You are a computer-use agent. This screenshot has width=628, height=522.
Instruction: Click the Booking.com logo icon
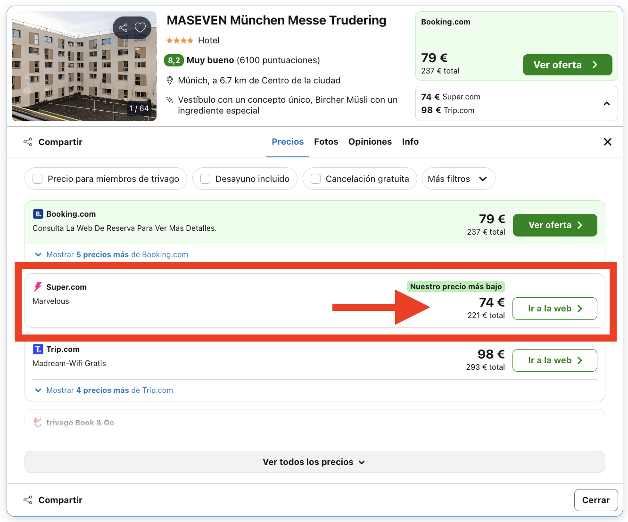tap(38, 214)
